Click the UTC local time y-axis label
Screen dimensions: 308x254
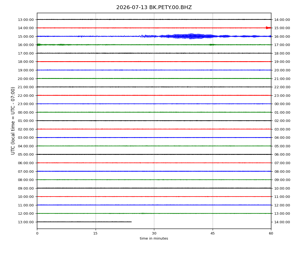pyautogui.click(x=13, y=121)
